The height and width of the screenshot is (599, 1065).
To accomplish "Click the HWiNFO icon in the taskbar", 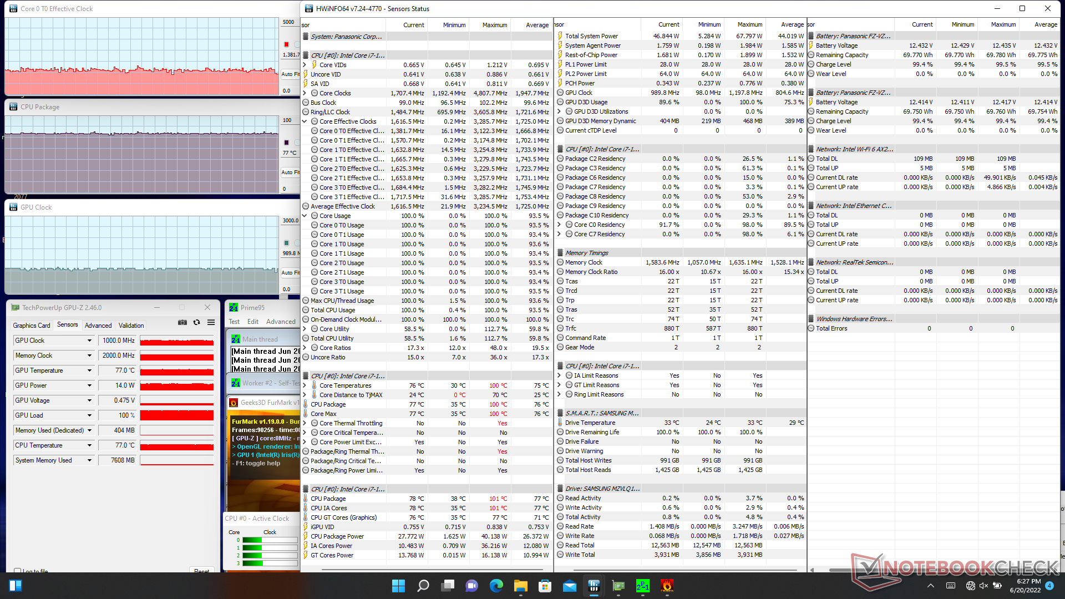I will click(594, 586).
